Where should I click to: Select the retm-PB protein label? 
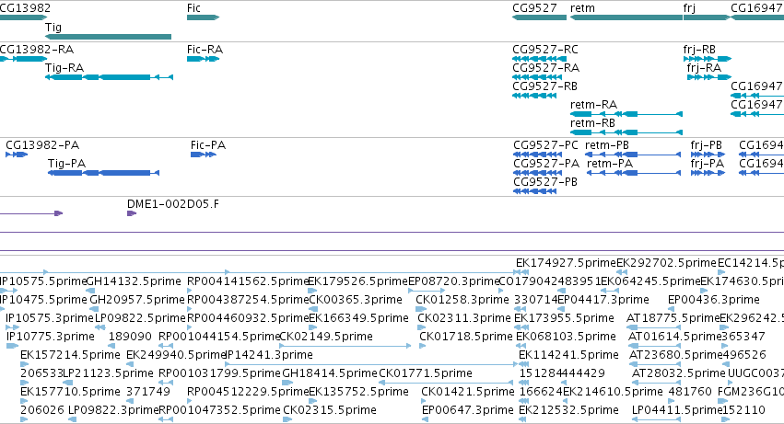pos(606,145)
